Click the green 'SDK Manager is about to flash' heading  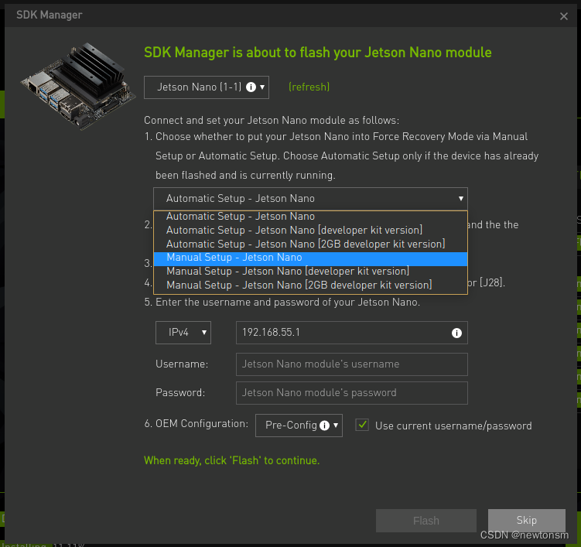(x=317, y=53)
